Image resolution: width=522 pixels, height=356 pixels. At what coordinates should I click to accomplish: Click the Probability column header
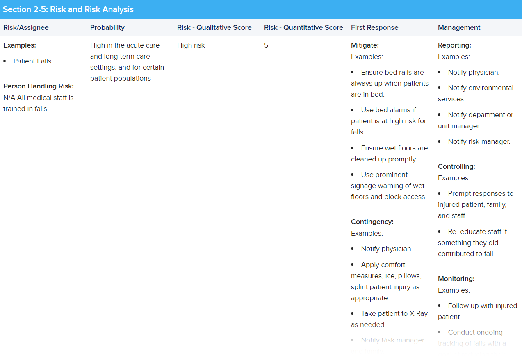[x=107, y=27]
